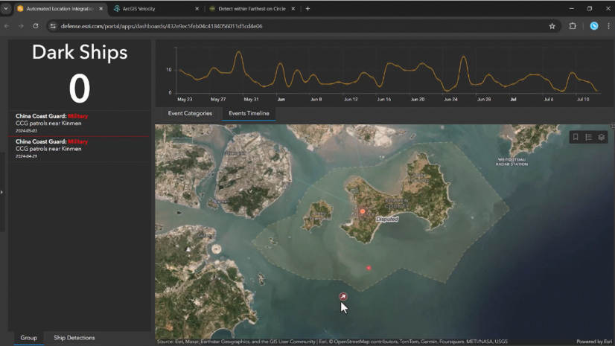This screenshot has height=346, width=615.
Task: Open browser extensions puzzle icon
Action: click(573, 26)
